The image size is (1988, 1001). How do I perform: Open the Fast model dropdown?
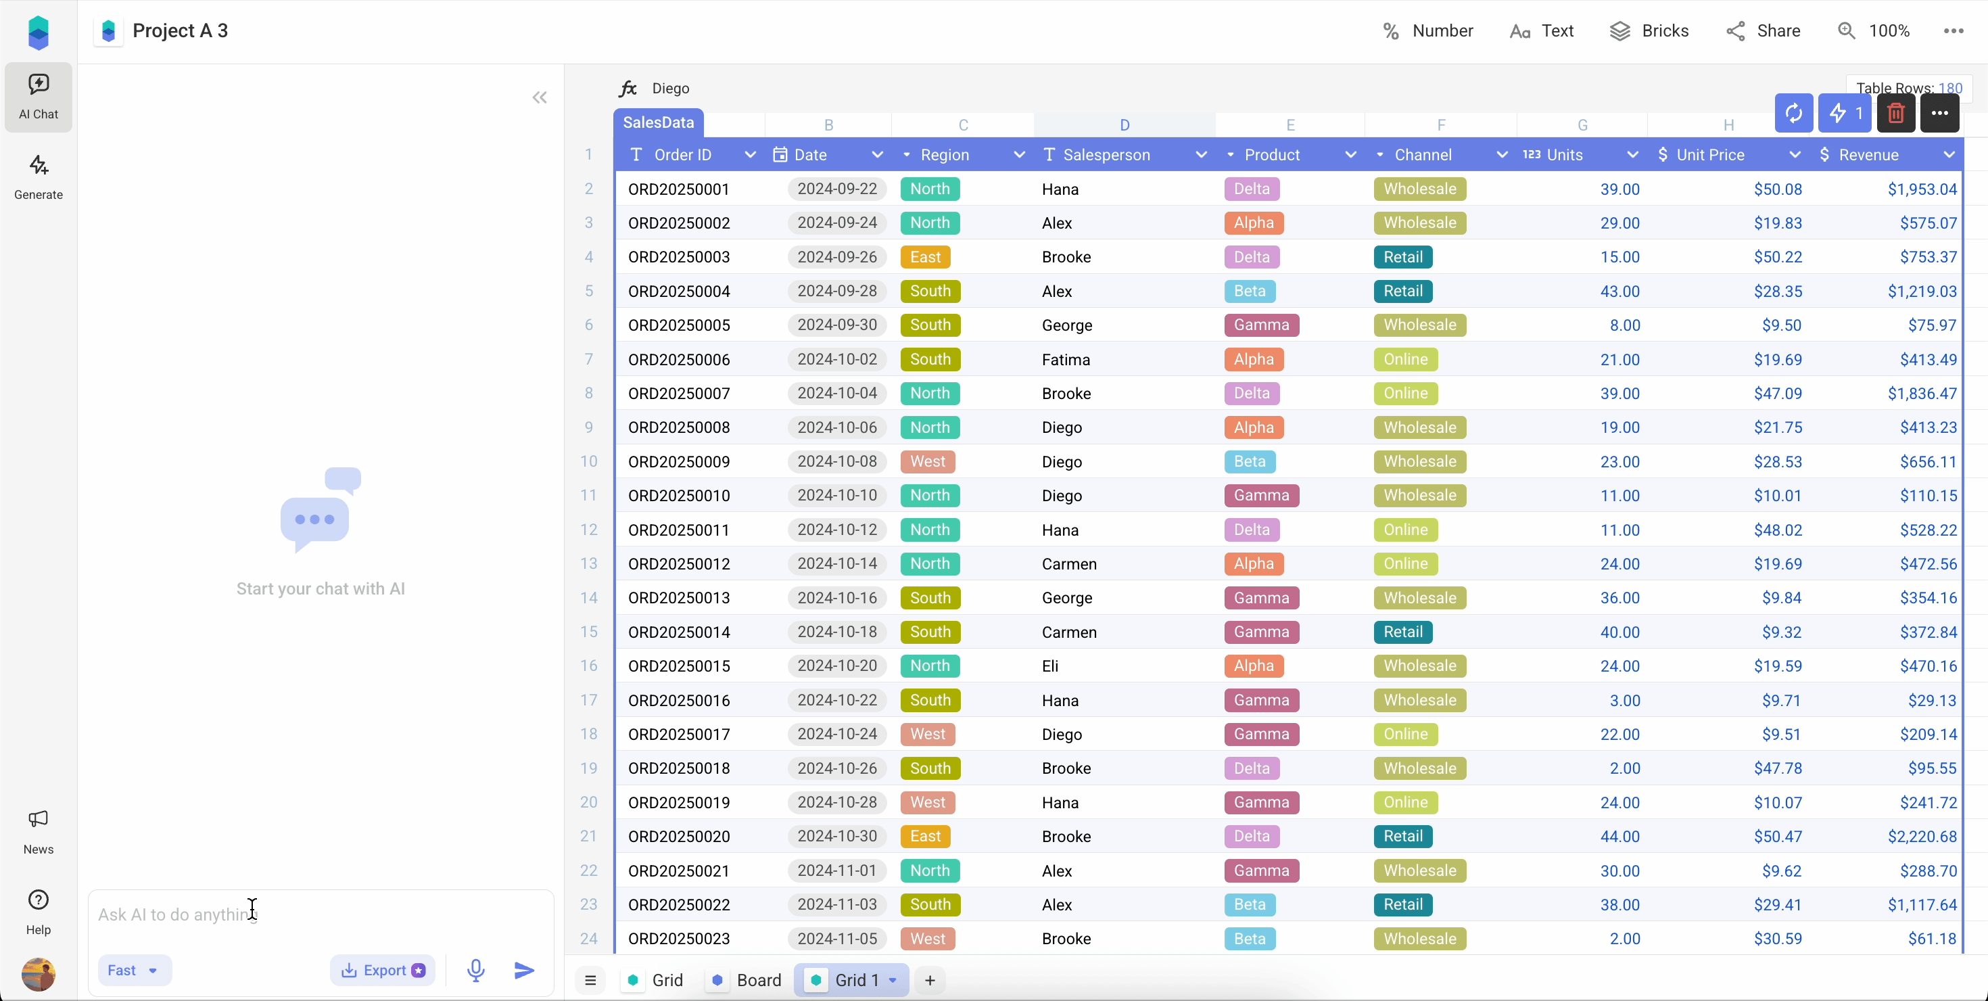click(x=133, y=970)
